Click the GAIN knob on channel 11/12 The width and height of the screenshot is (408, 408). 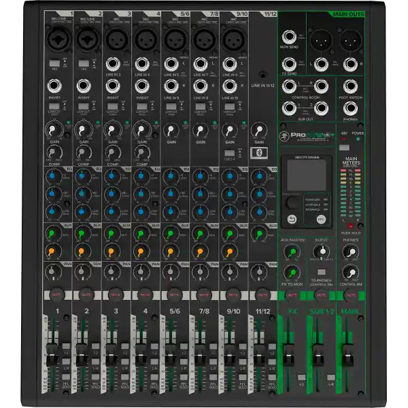pos(259,130)
